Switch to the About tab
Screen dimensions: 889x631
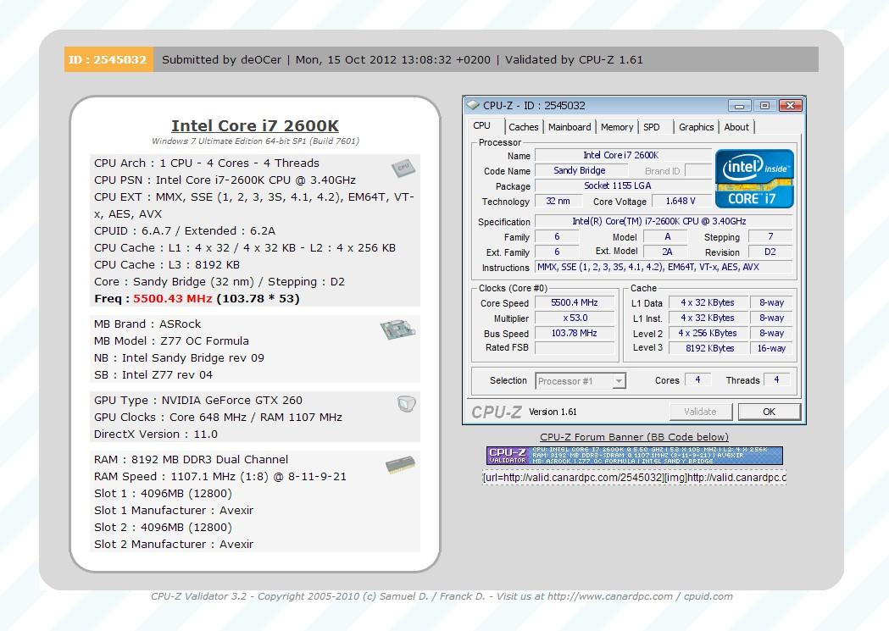coord(736,127)
